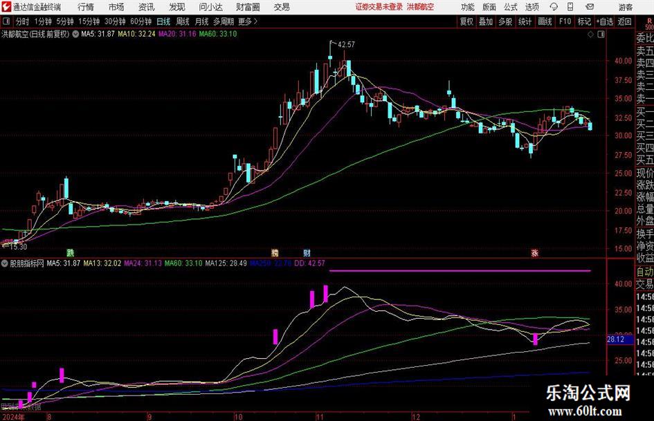Image resolution: width=654 pixels, height=421 pixels.
Task: Toggle the right panel icon near chart corner
Action: (x=601, y=34)
